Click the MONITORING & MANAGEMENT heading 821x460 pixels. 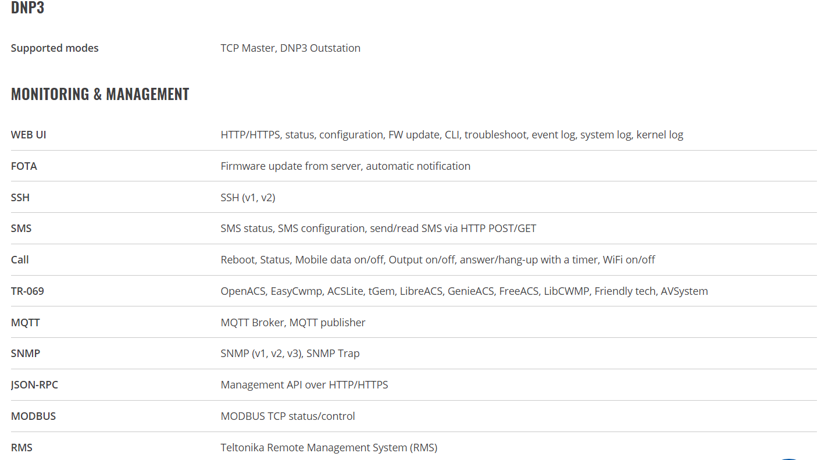pyautogui.click(x=100, y=94)
